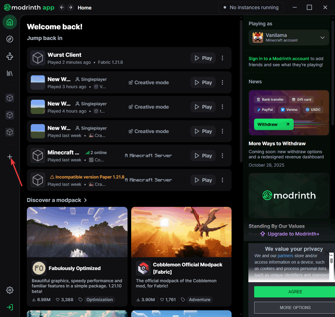Open Settings via the gear icon
This screenshot has height=317, width=335.
(9, 290)
